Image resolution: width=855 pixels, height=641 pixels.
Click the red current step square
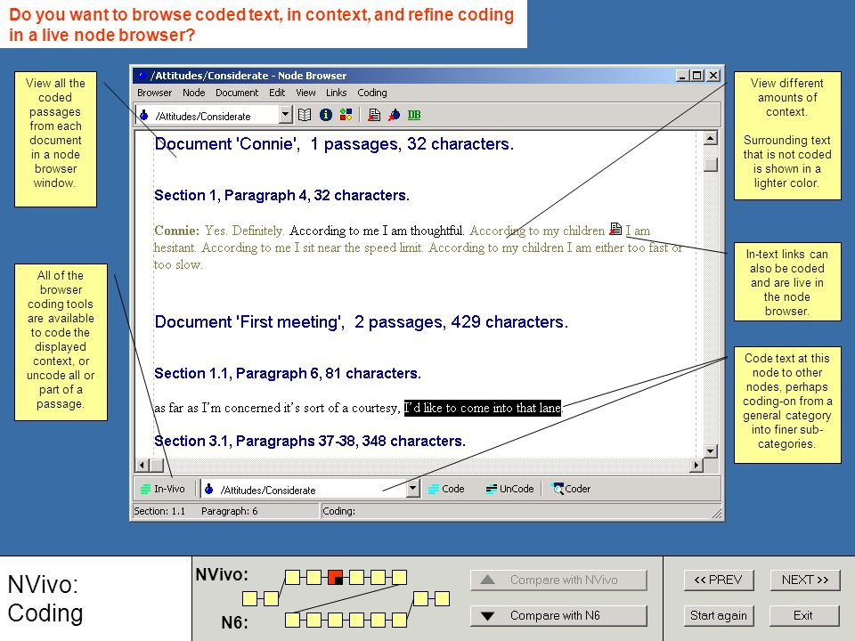tap(336, 577)
